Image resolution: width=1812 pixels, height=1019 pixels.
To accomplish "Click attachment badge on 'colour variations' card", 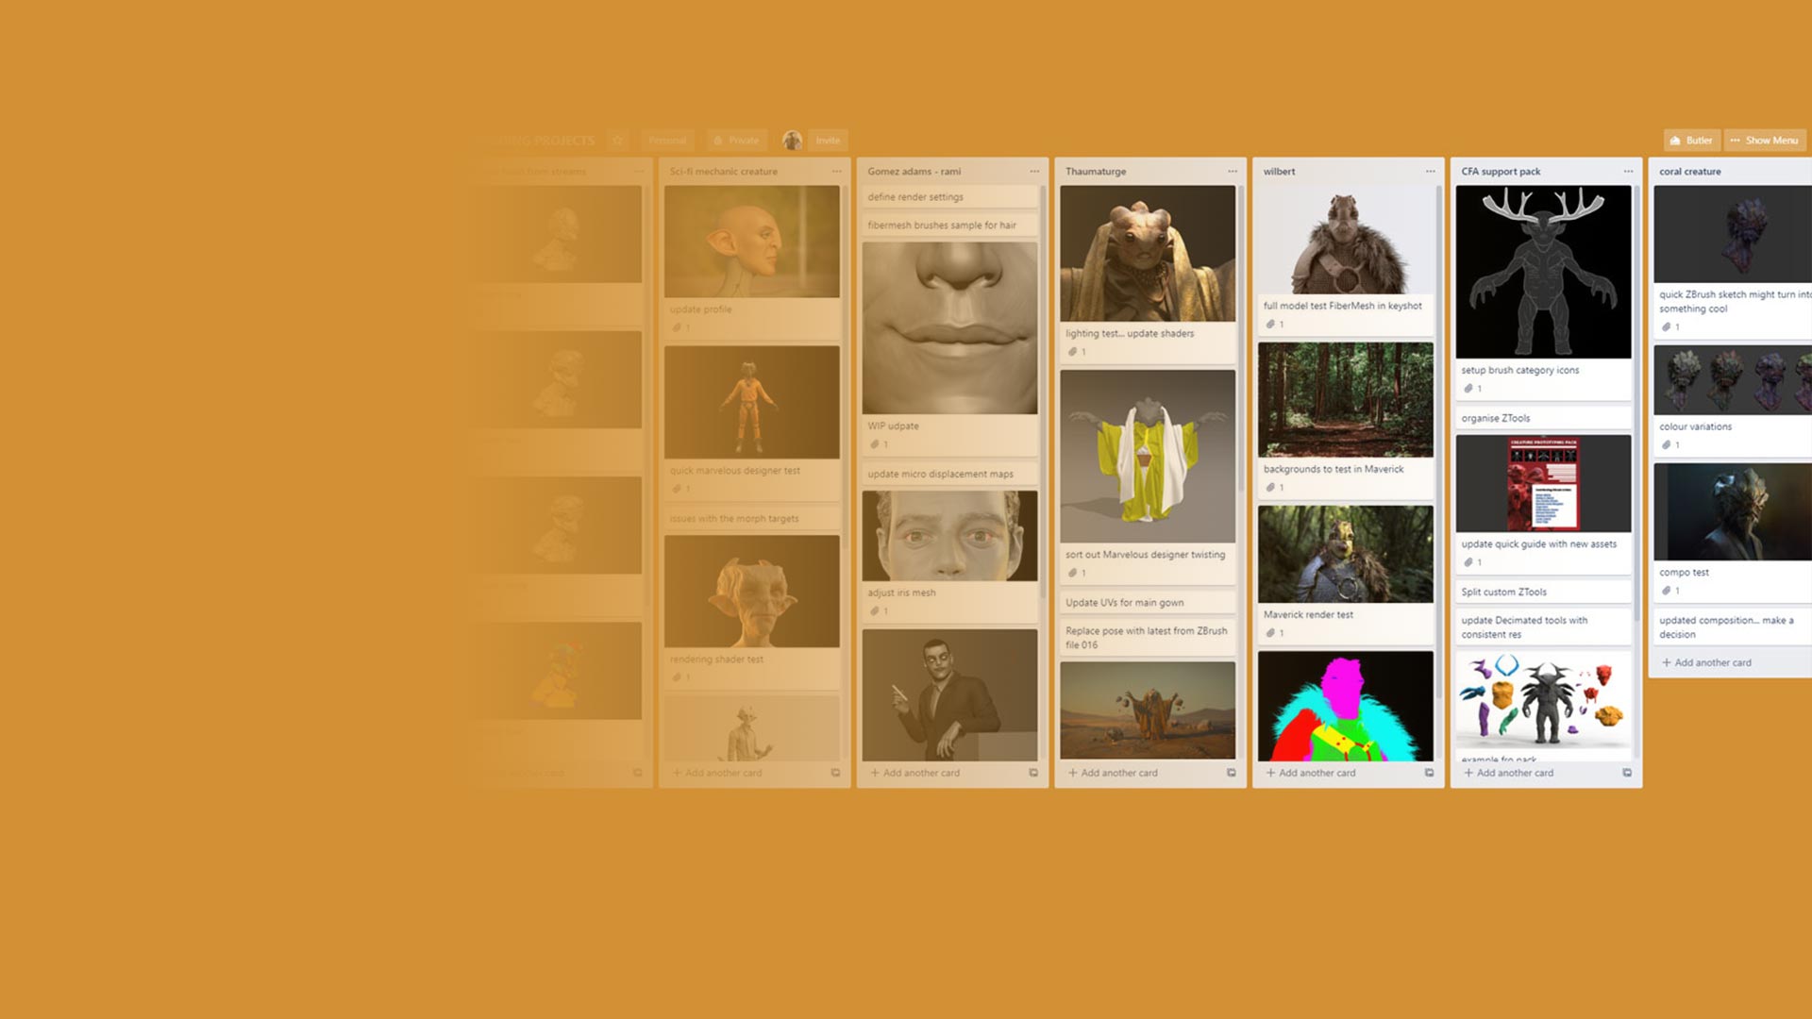I will tap(1671, 445).
